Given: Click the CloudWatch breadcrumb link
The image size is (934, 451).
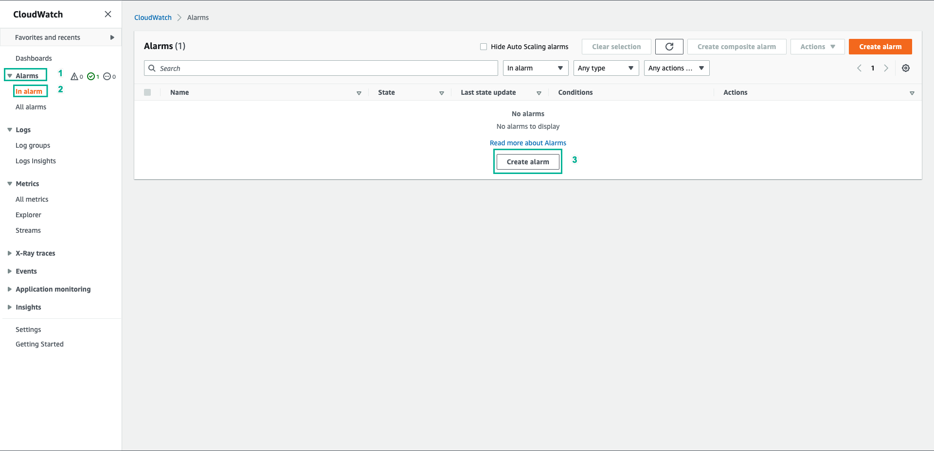Looking at the screenshot, I should point(153,17).
